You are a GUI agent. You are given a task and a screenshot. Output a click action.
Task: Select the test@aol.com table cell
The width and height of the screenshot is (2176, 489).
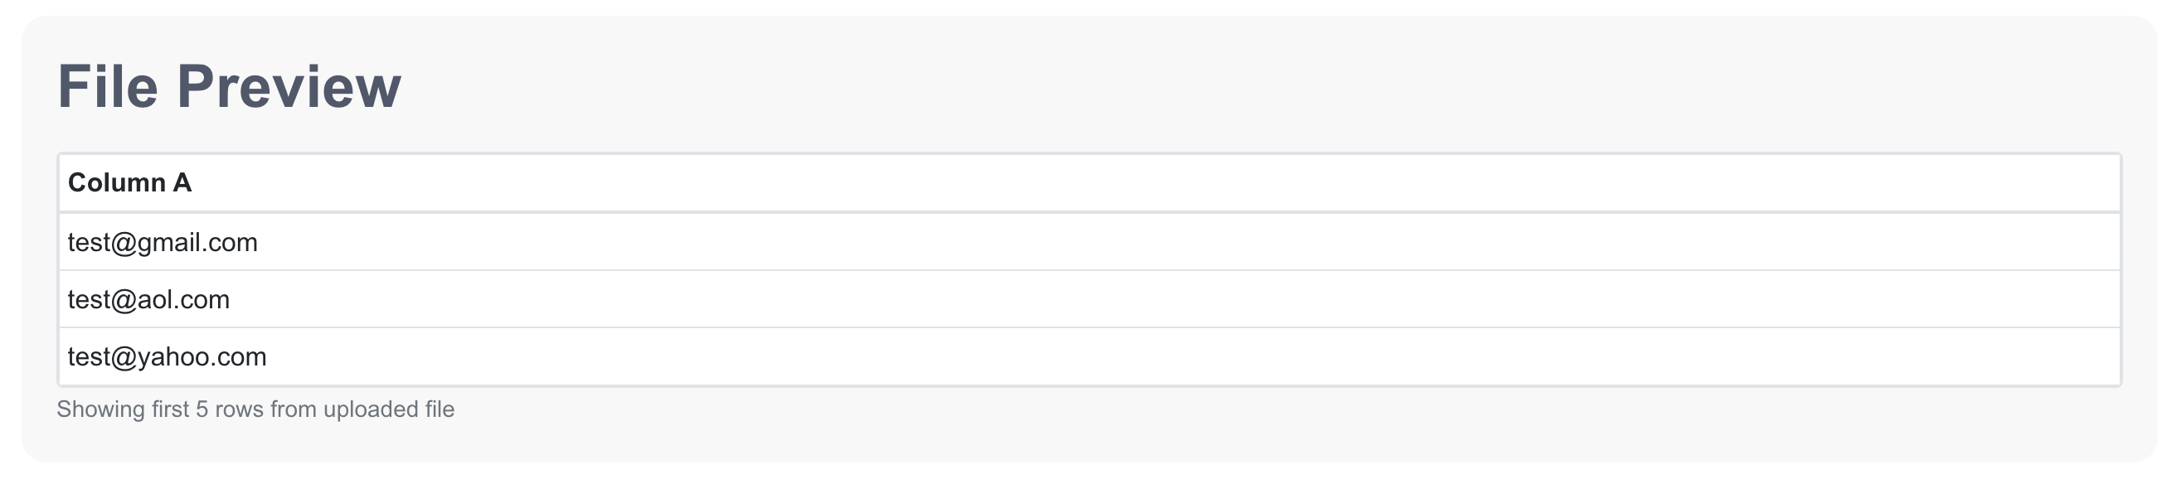[x=1089, y=299]
